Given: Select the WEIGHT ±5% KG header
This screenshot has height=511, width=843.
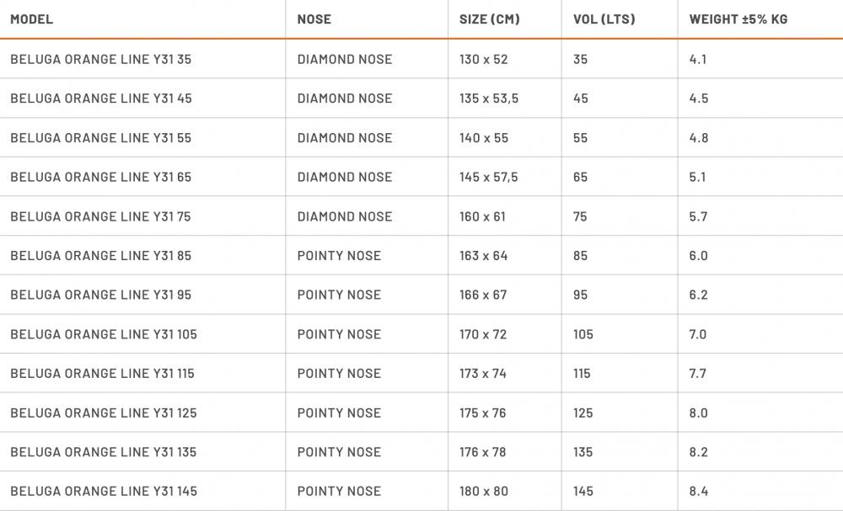Looking at the screenshot, I should click(x=738, y=19).
